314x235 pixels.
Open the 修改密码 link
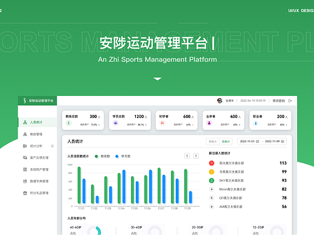coord(279,101)
